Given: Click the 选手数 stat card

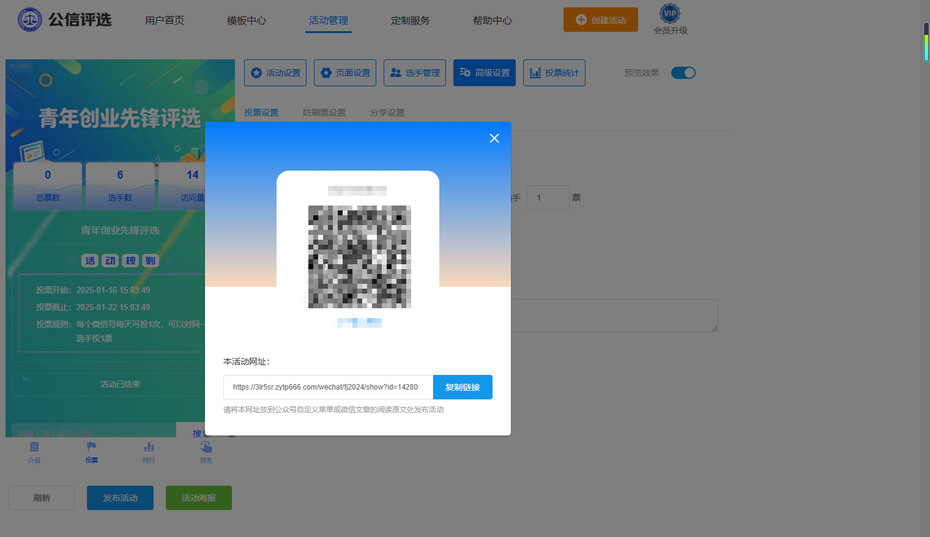Looking at the screenshot, I should click(120, 186).
